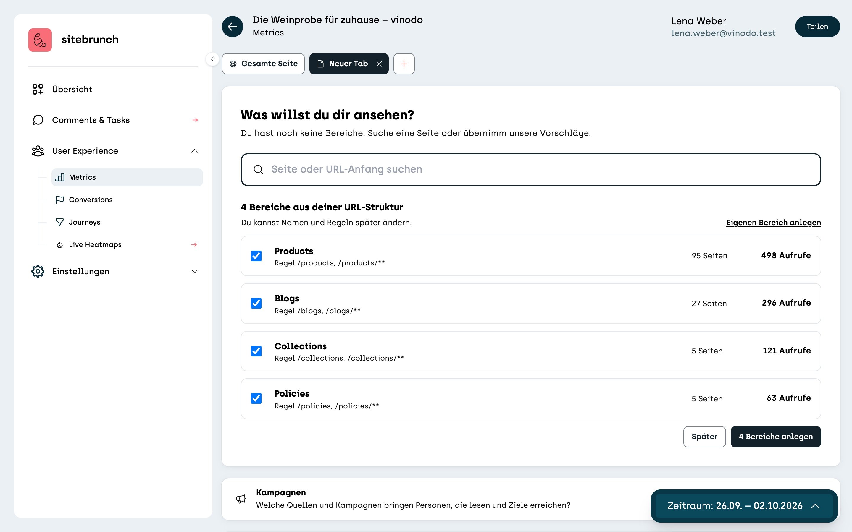Uncheck the Blogs checkbox
This screenshot has width=852, height=532.
(x=256, y=303)
